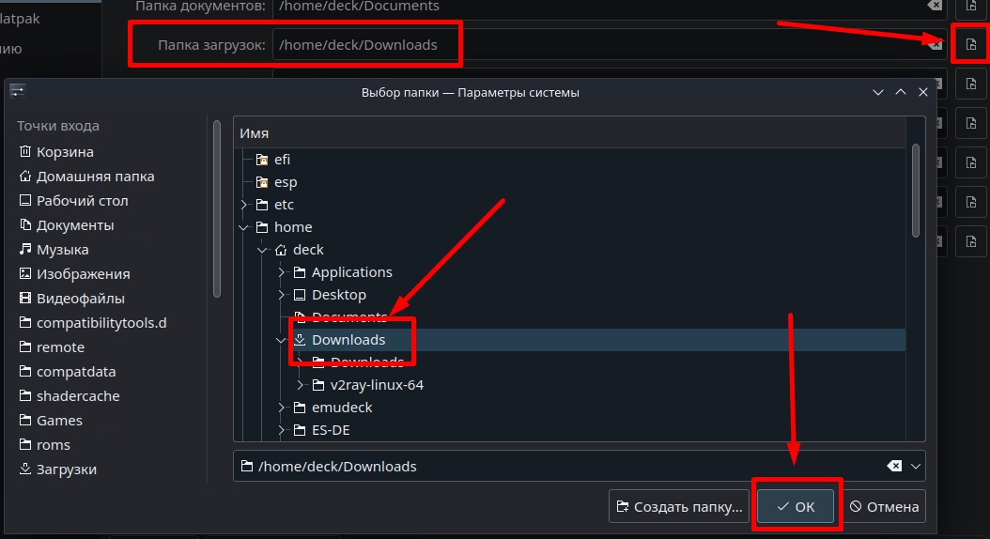Expand the Applications folder node

[282, 272]
